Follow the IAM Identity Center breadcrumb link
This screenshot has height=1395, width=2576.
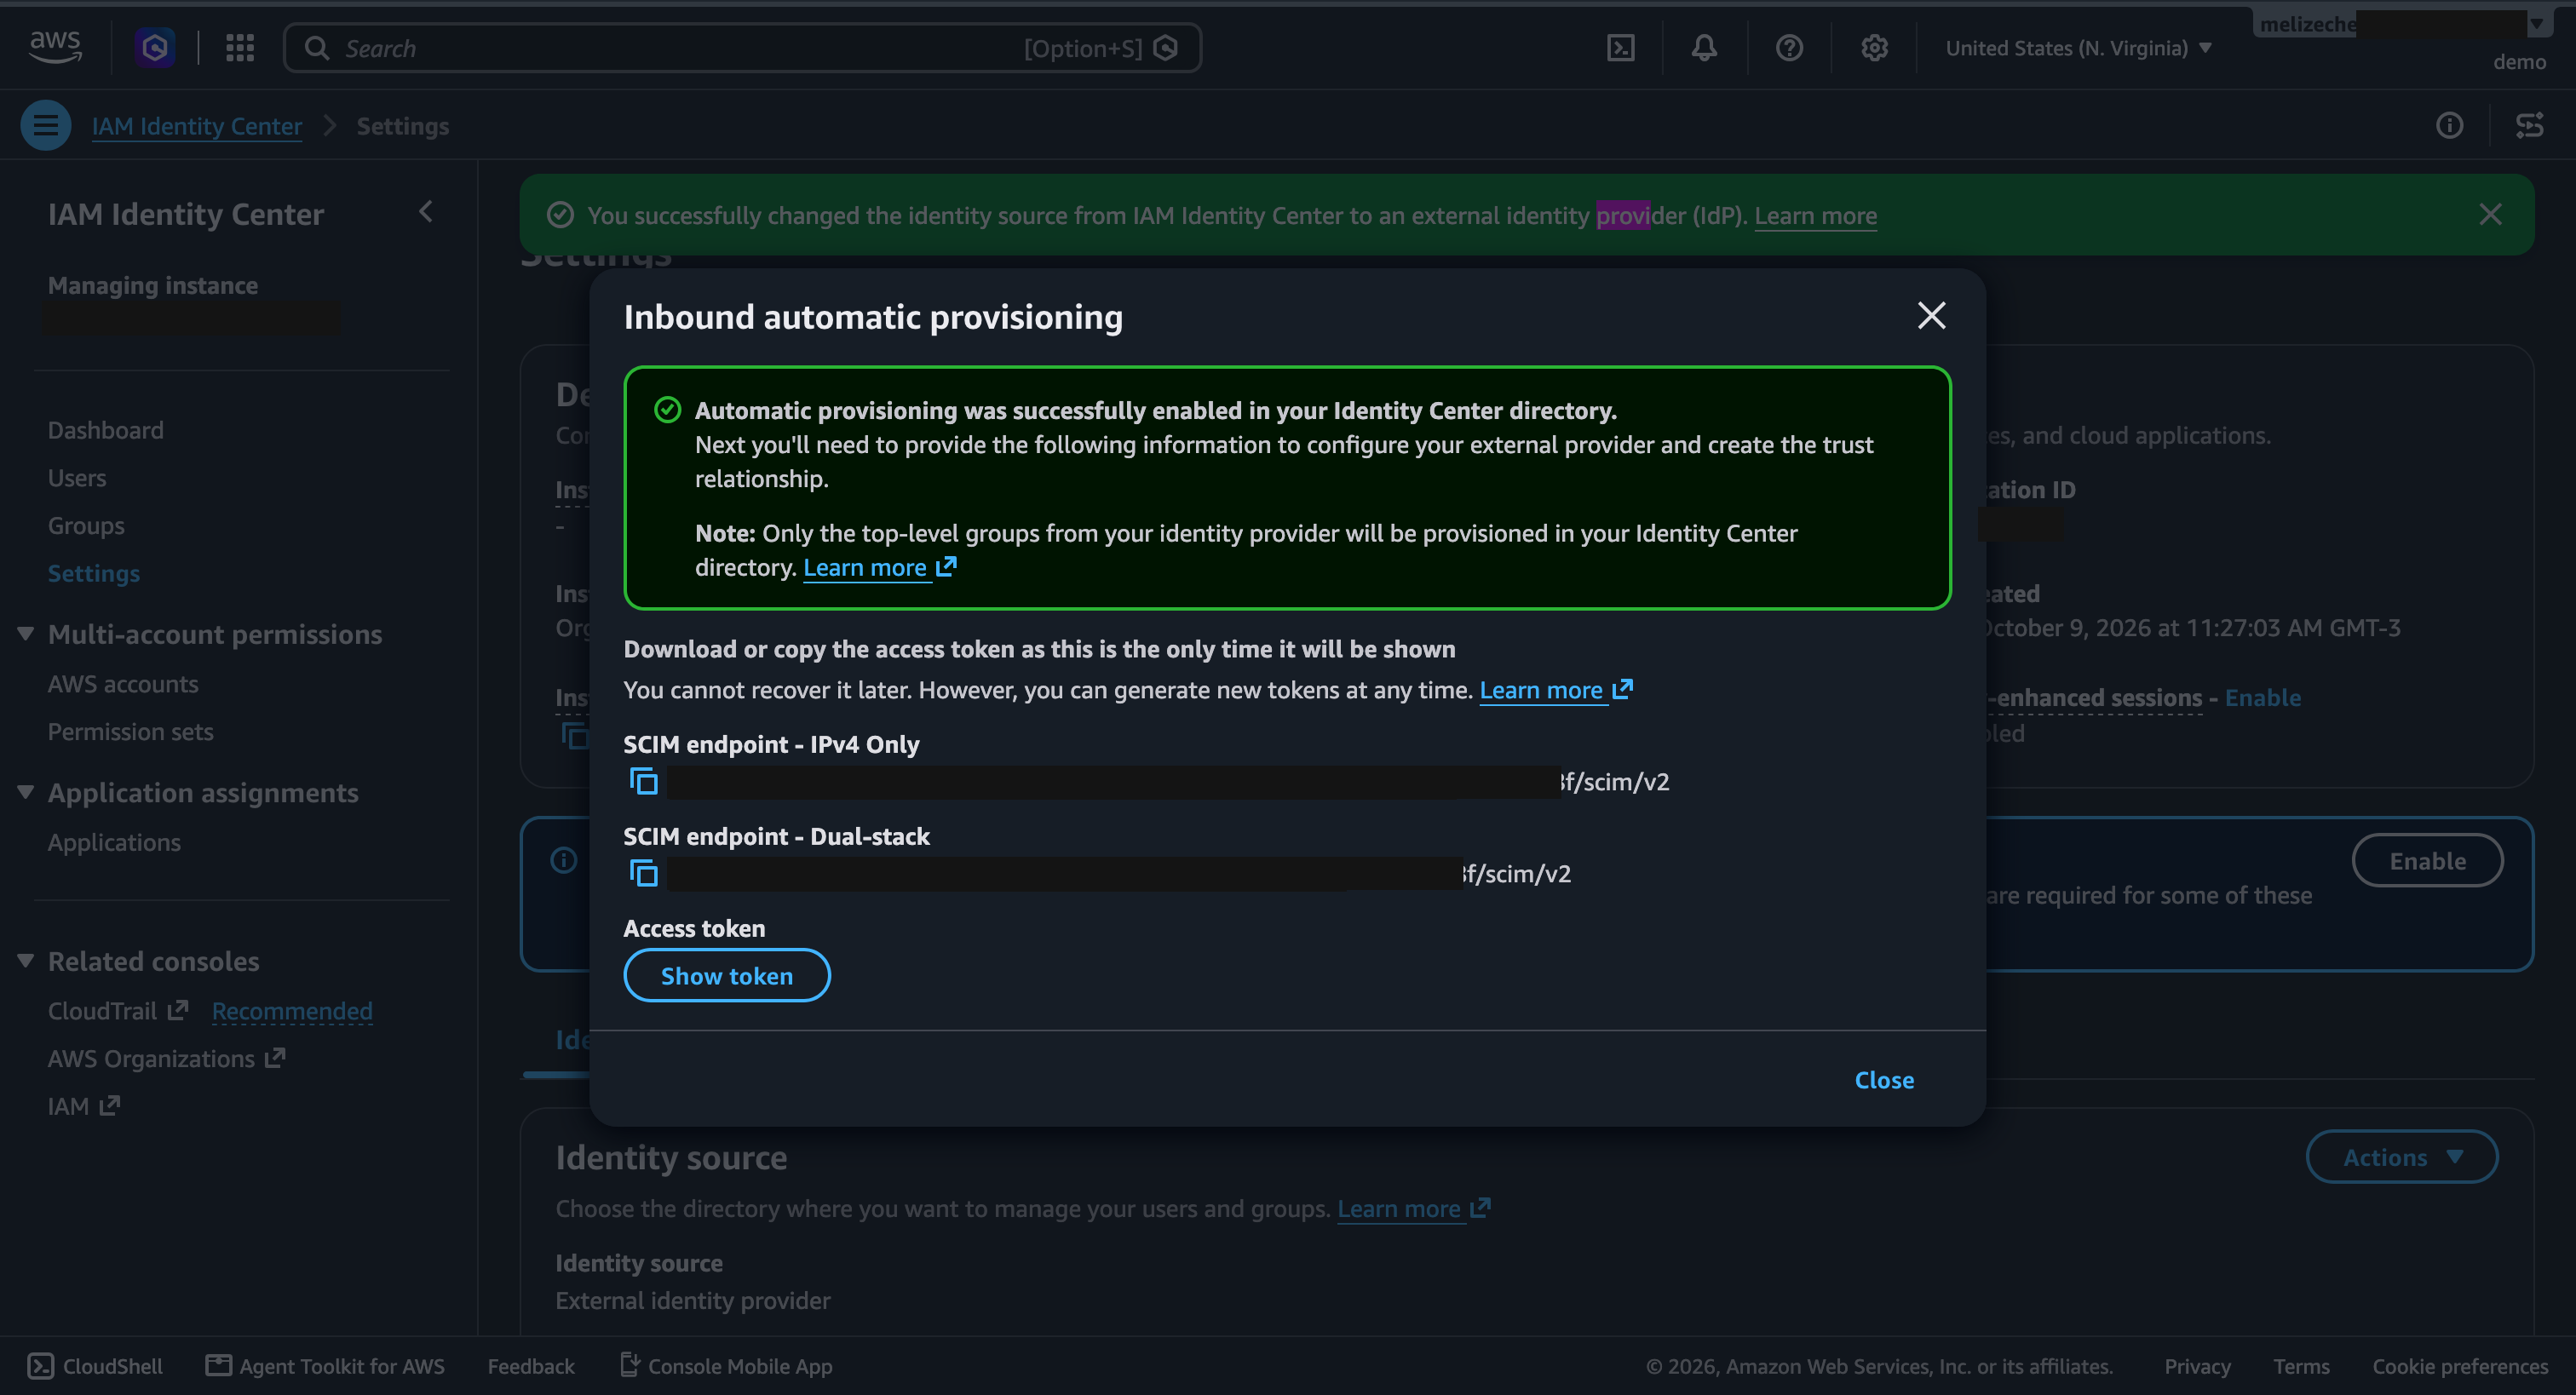coord(197,126)
